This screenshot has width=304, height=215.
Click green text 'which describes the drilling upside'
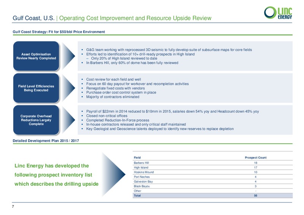56,184
